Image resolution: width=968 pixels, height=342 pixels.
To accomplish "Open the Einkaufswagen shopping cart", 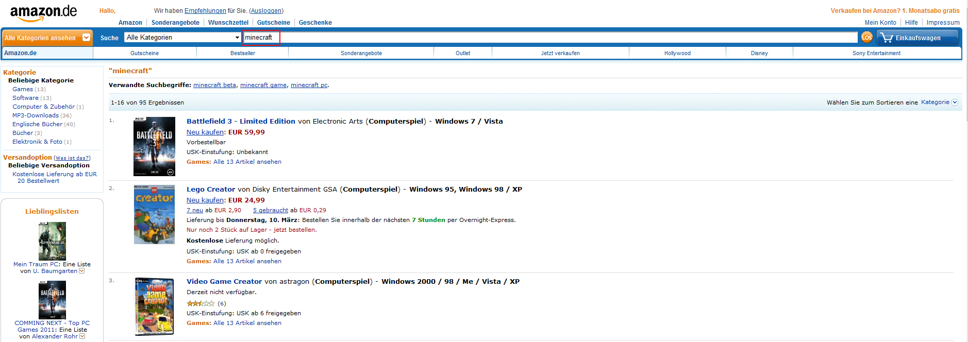I will point(917,38).
